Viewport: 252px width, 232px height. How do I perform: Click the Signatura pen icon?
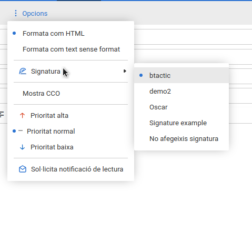23,71
